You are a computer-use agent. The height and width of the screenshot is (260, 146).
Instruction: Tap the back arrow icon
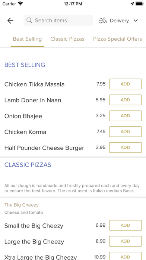(x=10, y=21)
